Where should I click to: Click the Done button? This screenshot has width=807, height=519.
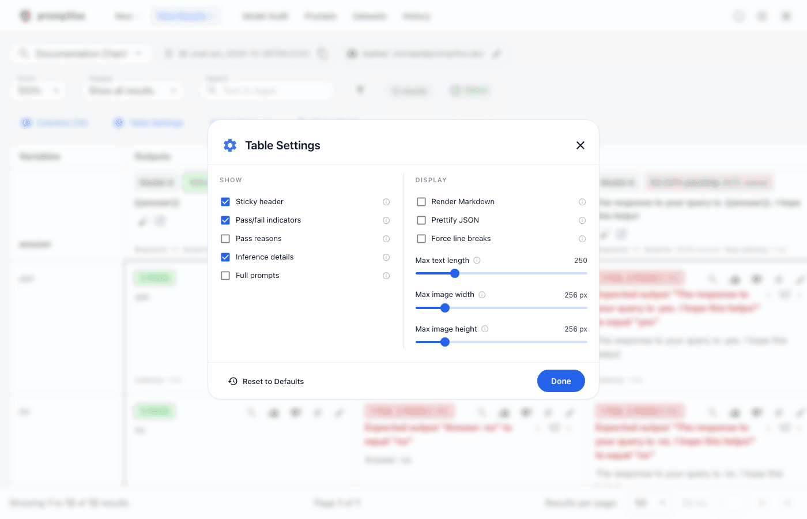(560, 381)
